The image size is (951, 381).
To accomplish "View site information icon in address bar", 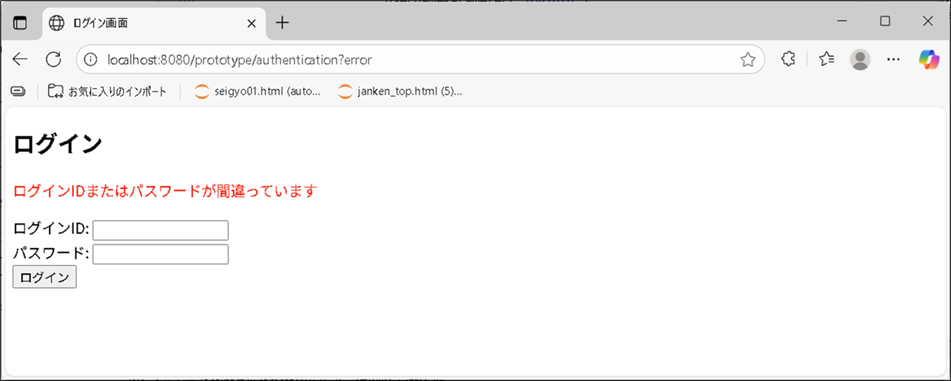I will 91,59.
